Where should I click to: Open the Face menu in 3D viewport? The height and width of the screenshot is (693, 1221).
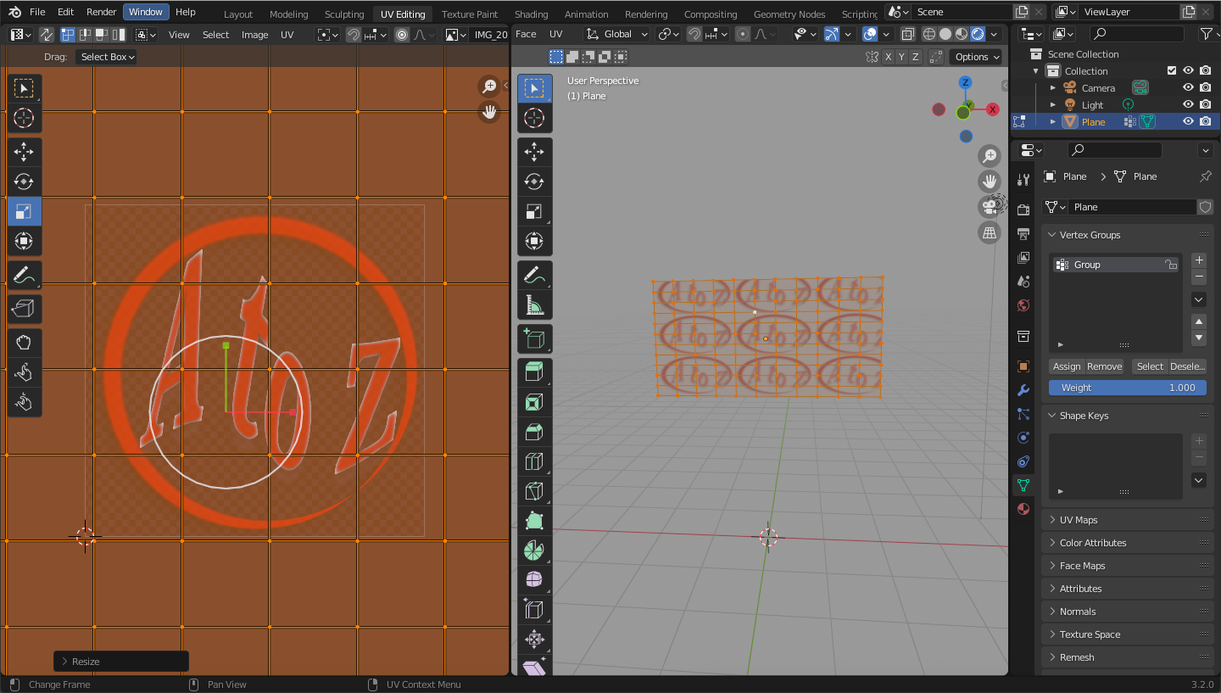[x=526, y=34]
